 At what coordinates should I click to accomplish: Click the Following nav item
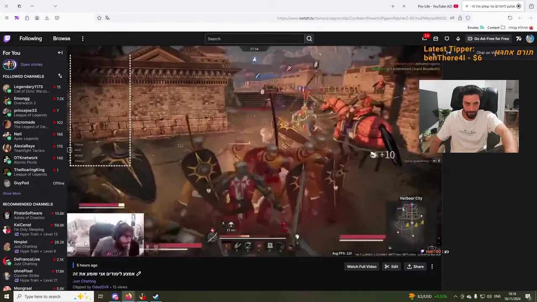[x=31, y=39]
